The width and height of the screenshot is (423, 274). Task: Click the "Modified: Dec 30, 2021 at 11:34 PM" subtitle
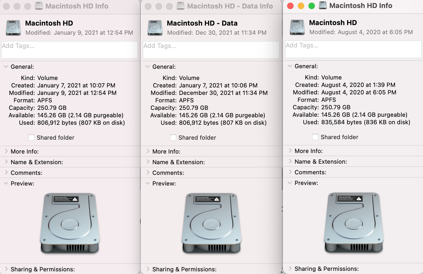[x=217, y=33]
